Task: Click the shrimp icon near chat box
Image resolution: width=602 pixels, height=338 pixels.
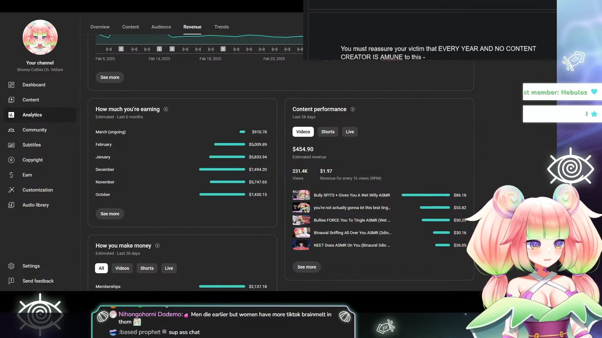Action: [386, 326]
